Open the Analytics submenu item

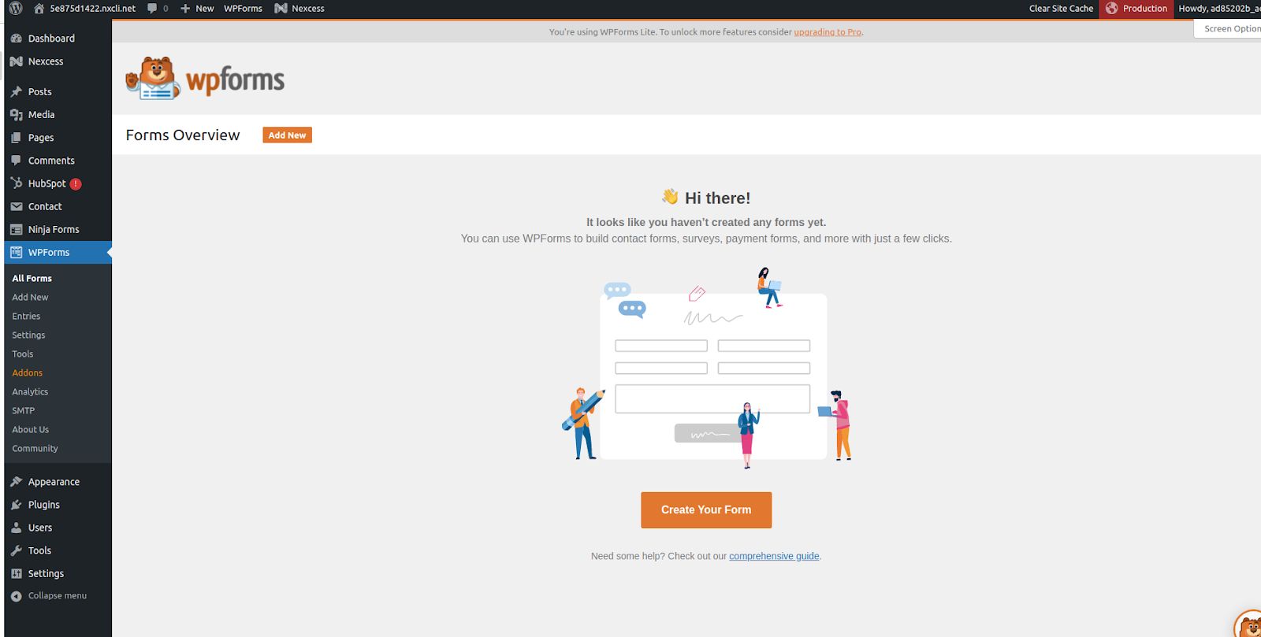30,392
